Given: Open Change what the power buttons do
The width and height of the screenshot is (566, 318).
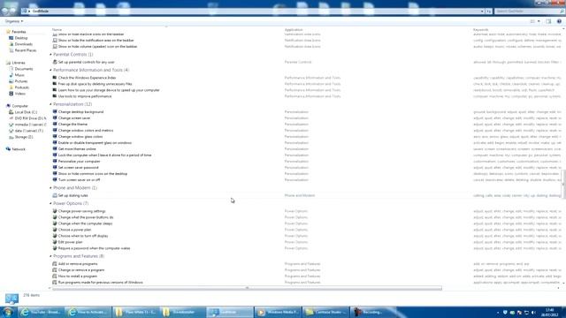Looking at the screenshot, I should pos(86,217).
